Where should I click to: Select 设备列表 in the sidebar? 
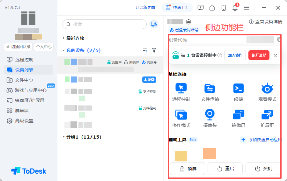(29, 70)
